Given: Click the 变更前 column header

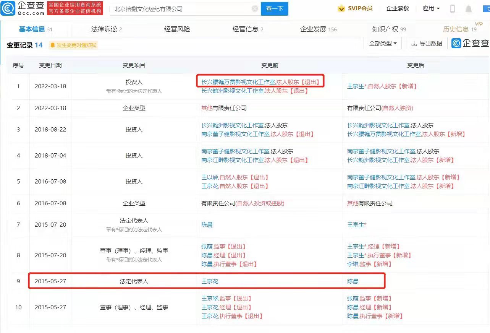Looking at the screenshot, I should (x=270, y=65).
